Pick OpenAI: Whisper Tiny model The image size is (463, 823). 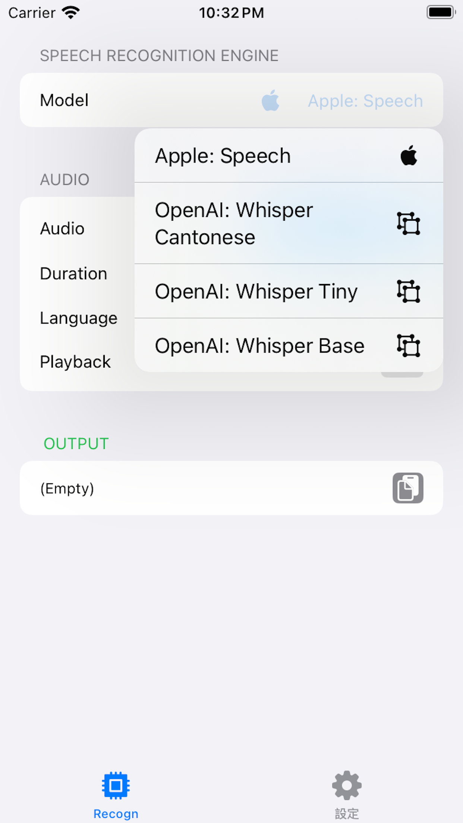[x=289, y=291]
